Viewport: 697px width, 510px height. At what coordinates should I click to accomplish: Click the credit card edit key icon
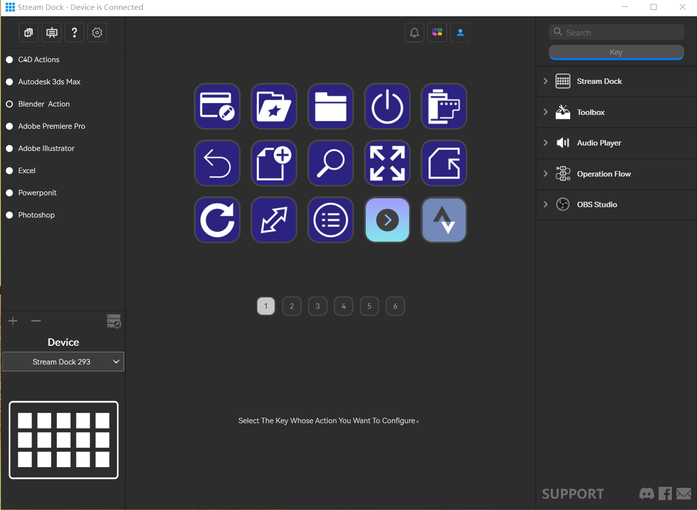[x=217, y=106]
